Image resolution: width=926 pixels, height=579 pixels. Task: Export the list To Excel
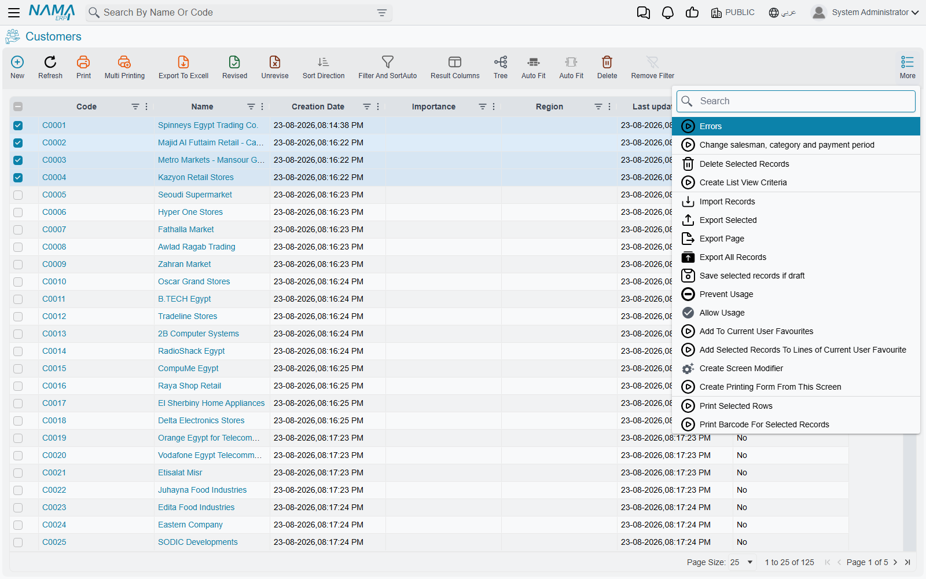point(183,68)
